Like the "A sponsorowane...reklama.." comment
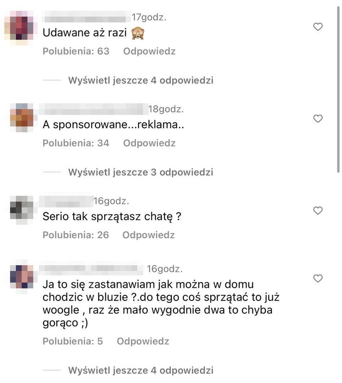342x383 pixels. pyautogui.click(x=318, y=119)
